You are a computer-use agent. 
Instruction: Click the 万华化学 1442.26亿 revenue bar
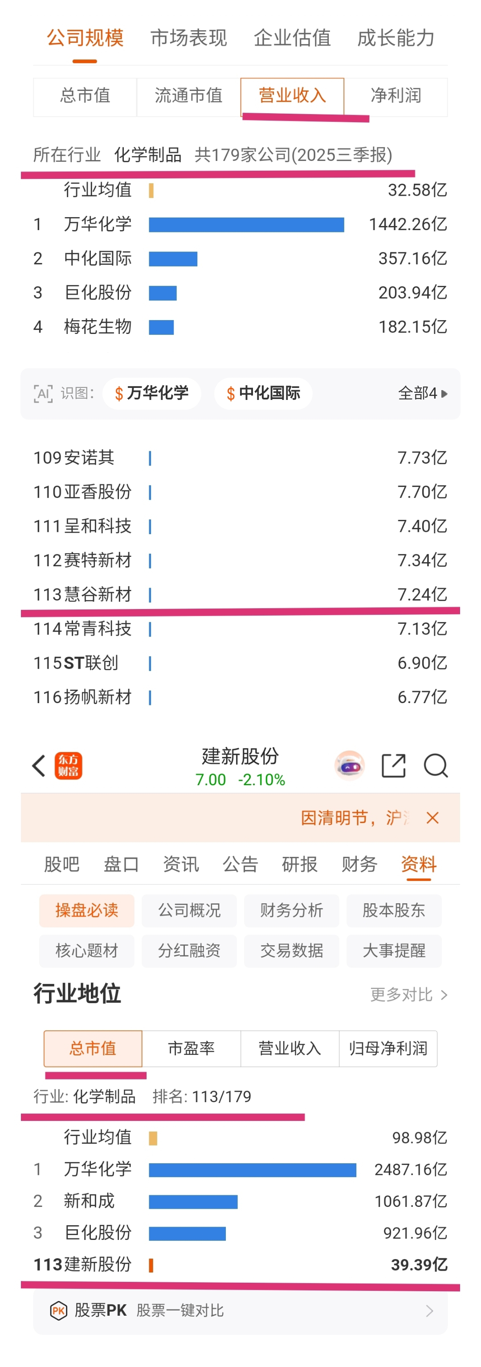coord(246,224)
